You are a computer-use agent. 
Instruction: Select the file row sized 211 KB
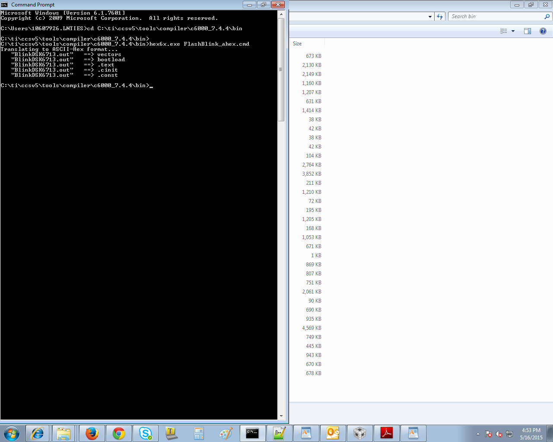coord(313,183)
